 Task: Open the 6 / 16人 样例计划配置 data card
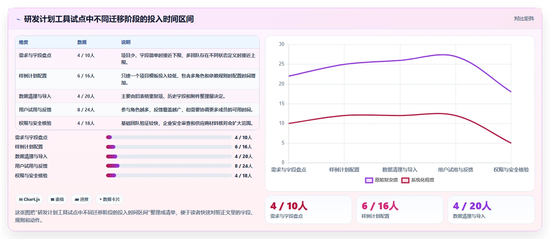click(x=400, y=210)
